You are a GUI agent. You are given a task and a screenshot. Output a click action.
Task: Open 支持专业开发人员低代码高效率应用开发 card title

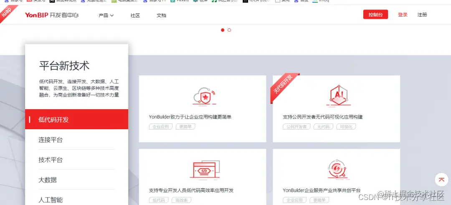click(x=191, y=190)
